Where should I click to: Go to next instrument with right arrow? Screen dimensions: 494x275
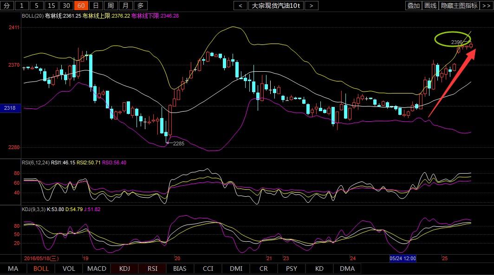[x=311, y=6]
